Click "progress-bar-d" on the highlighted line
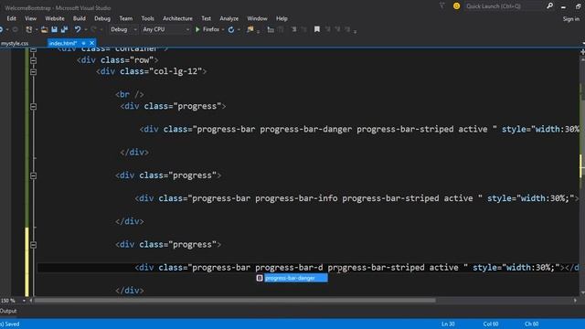Image resolution: width=585 pixels, height=329 pixels. [289, 268]
